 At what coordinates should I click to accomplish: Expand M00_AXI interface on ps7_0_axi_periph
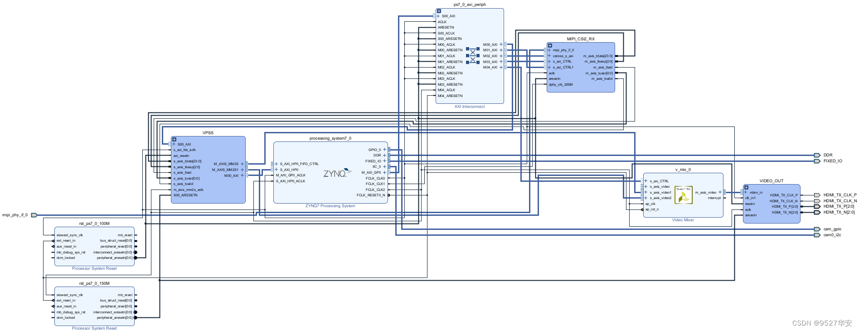[501, 44]
